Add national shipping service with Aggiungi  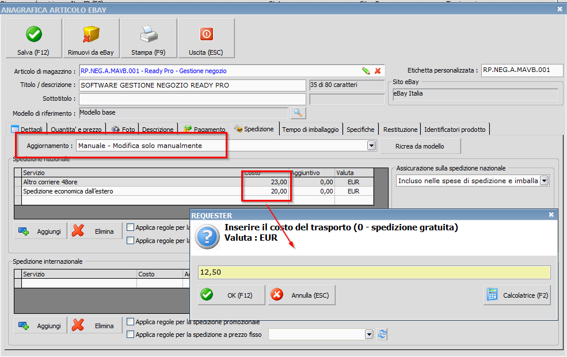[40, 231]
